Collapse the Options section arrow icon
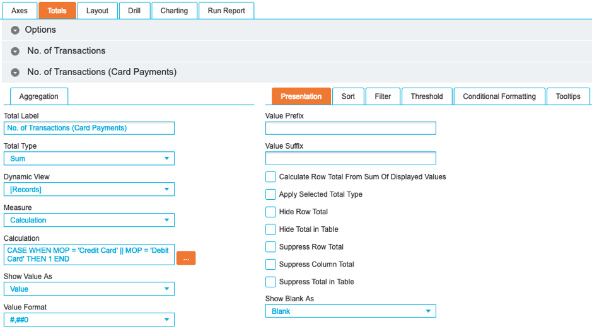The width and height of the screenshot is (592, 329). point(15,30)
